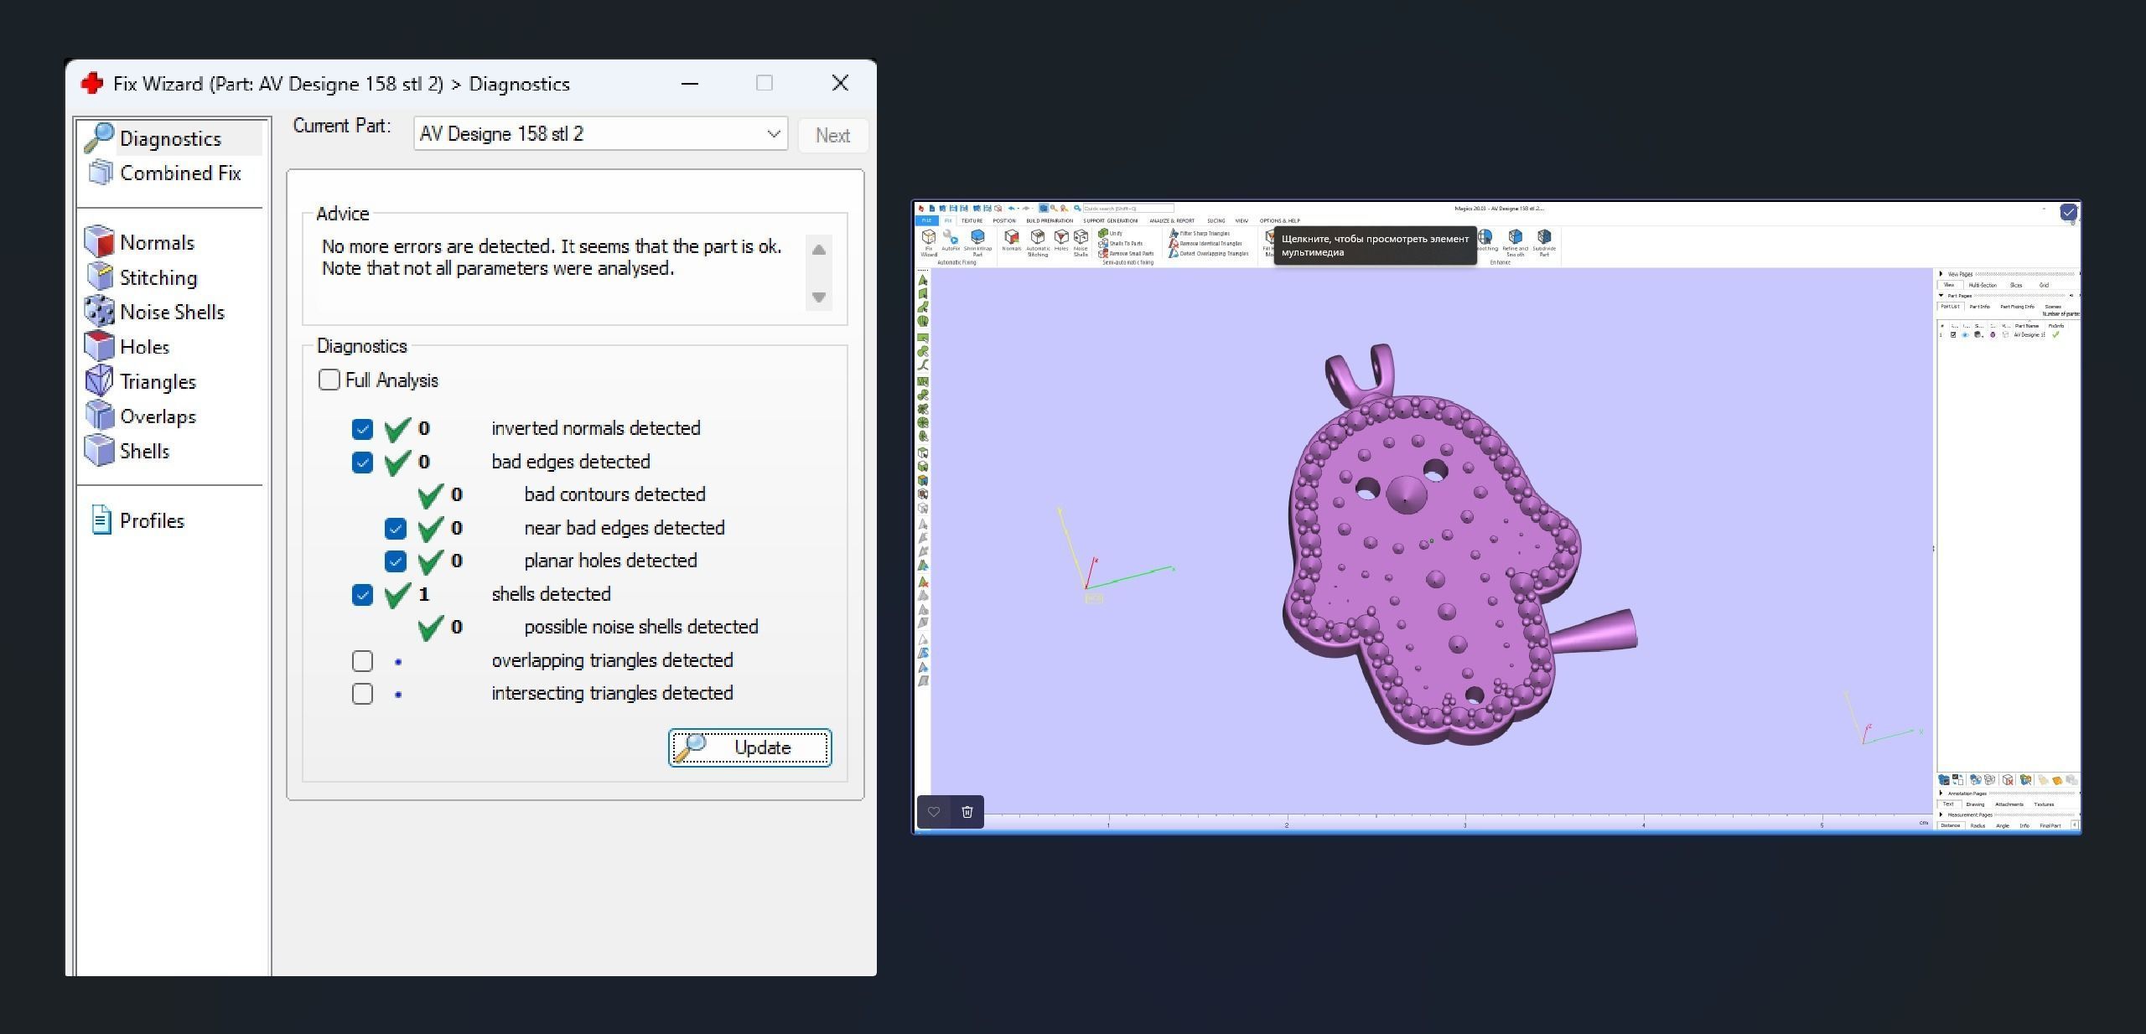Click ShrinkWrap Part in Magics ribbon
The height and width of the screenshot is (1034, 2146).
pos(977,243)
